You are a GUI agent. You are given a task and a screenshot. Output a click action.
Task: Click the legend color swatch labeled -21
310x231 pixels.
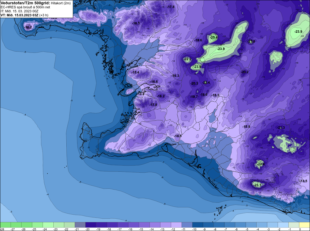(80, 225)
